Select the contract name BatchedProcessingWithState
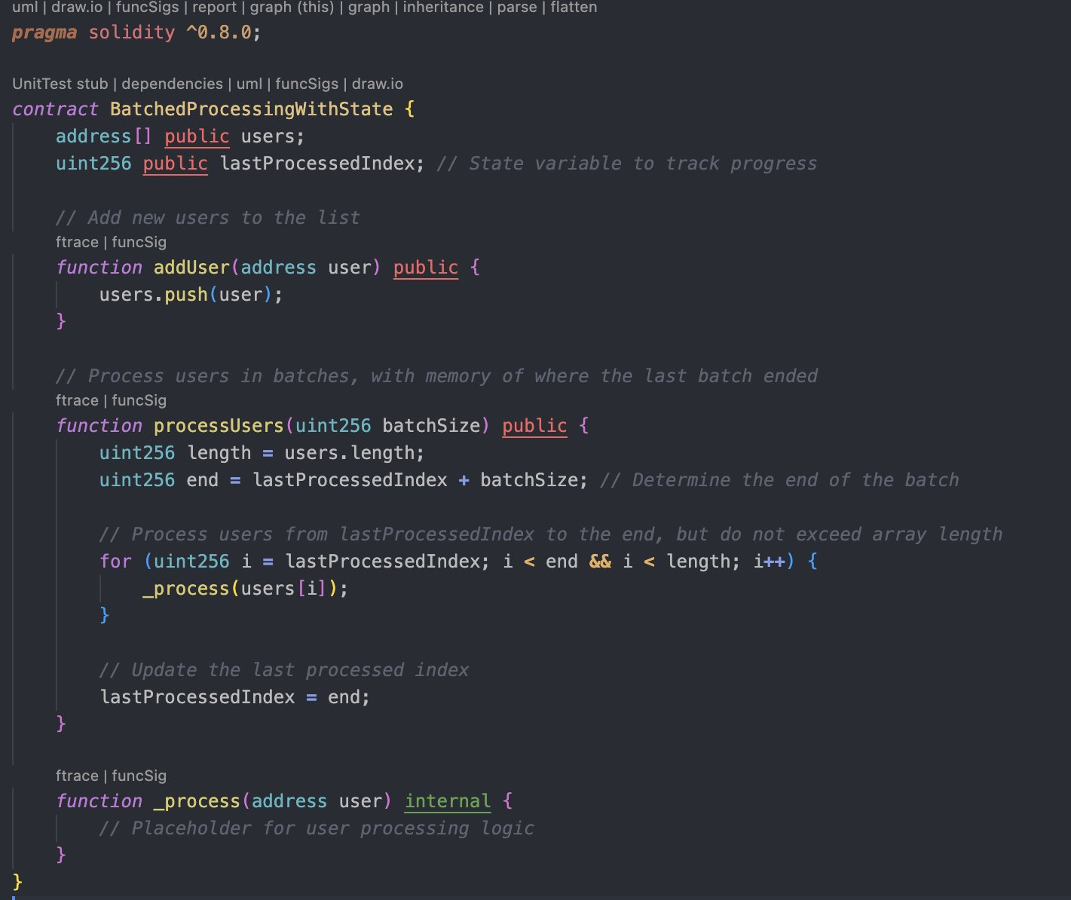The height and width of the screenshot is (900, 1071). (x=252, y=109)
